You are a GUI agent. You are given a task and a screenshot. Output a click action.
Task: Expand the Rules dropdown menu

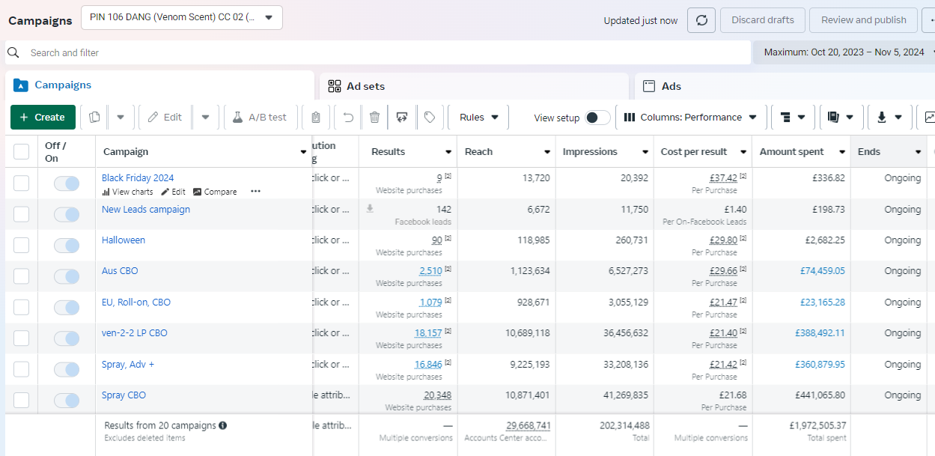[x=478, y=118]
